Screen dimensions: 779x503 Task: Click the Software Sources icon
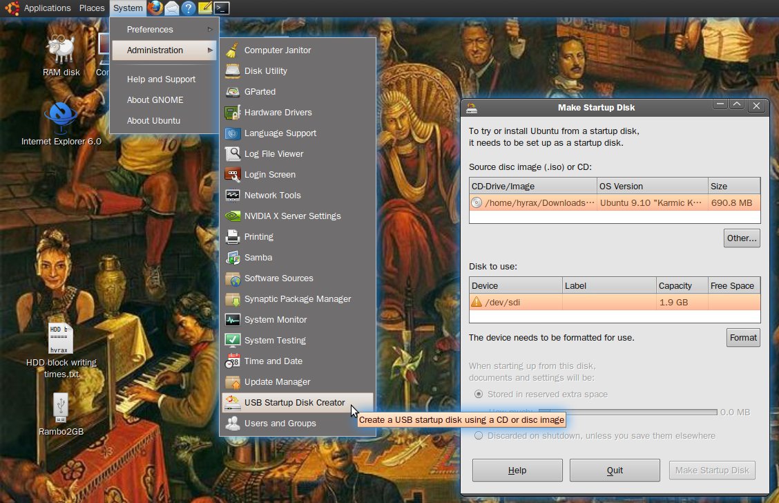[232, 278]
